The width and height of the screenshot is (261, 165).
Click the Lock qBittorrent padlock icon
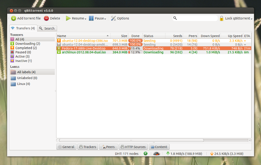(x=222, y=19)
